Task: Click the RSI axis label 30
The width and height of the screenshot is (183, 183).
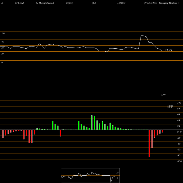Action: [3, 54]
